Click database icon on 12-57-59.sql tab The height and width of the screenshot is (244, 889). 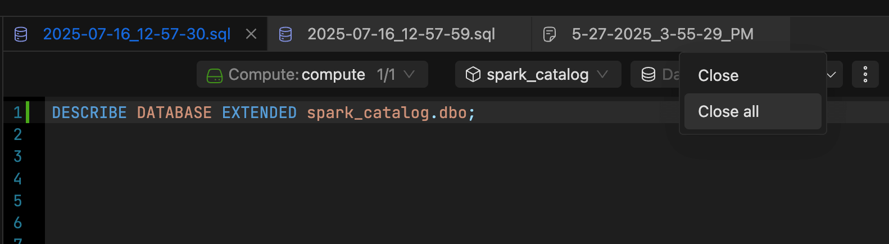click(x=285, y=34)
